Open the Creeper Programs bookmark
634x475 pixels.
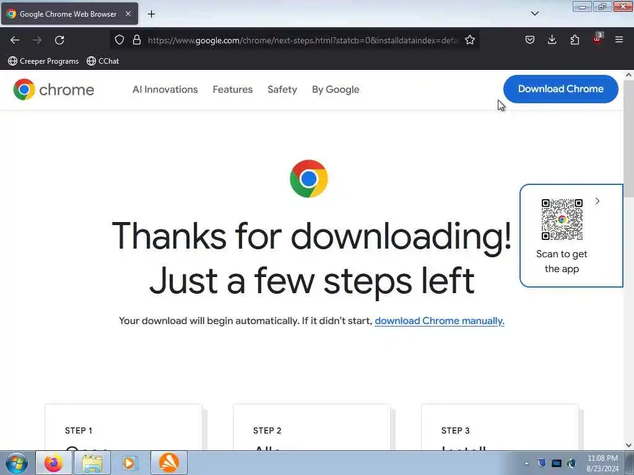click(x=43, y=61)
